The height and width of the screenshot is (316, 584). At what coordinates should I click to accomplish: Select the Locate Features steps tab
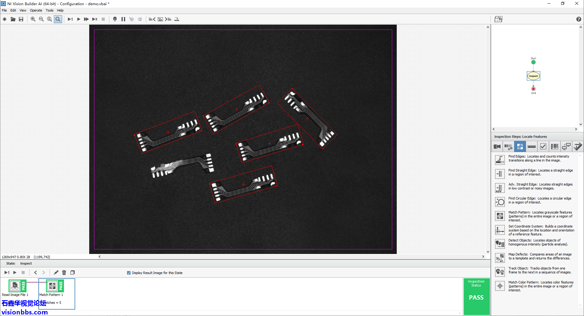click(520, 147)
